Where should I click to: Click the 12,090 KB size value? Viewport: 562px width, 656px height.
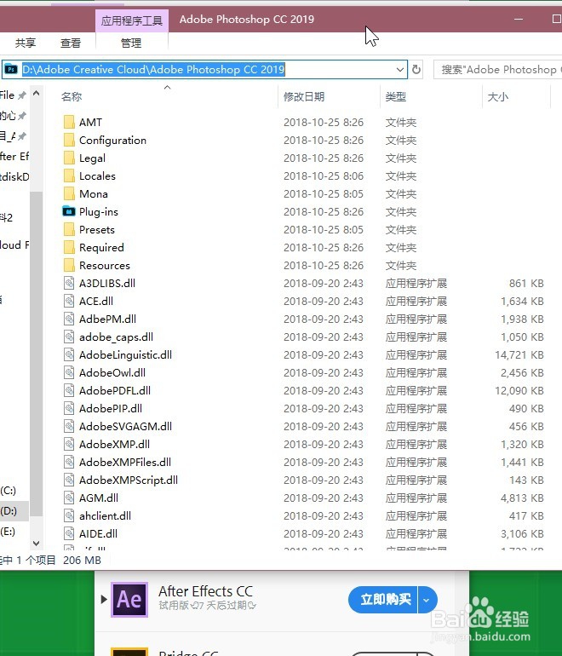(519, 391)
